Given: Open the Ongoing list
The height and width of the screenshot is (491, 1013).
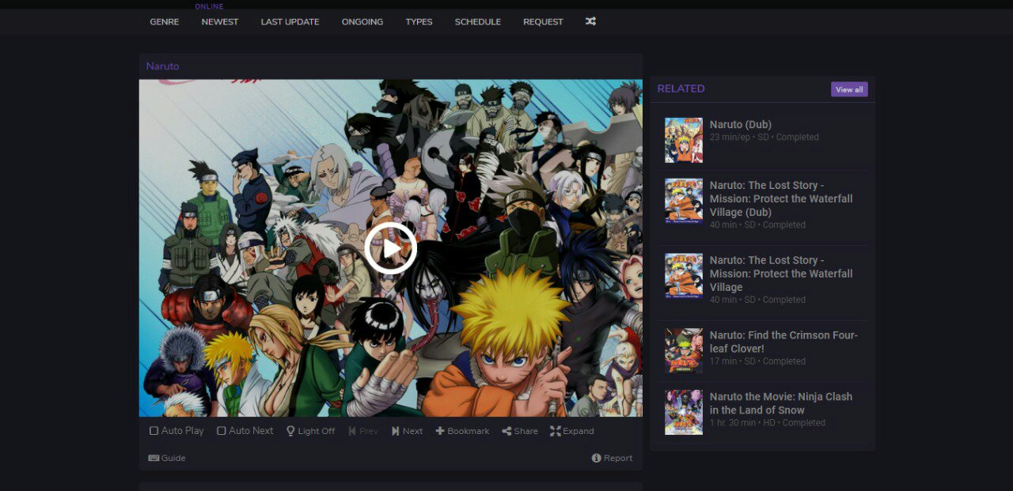Looking at the screenshot, I should (362, 21).
